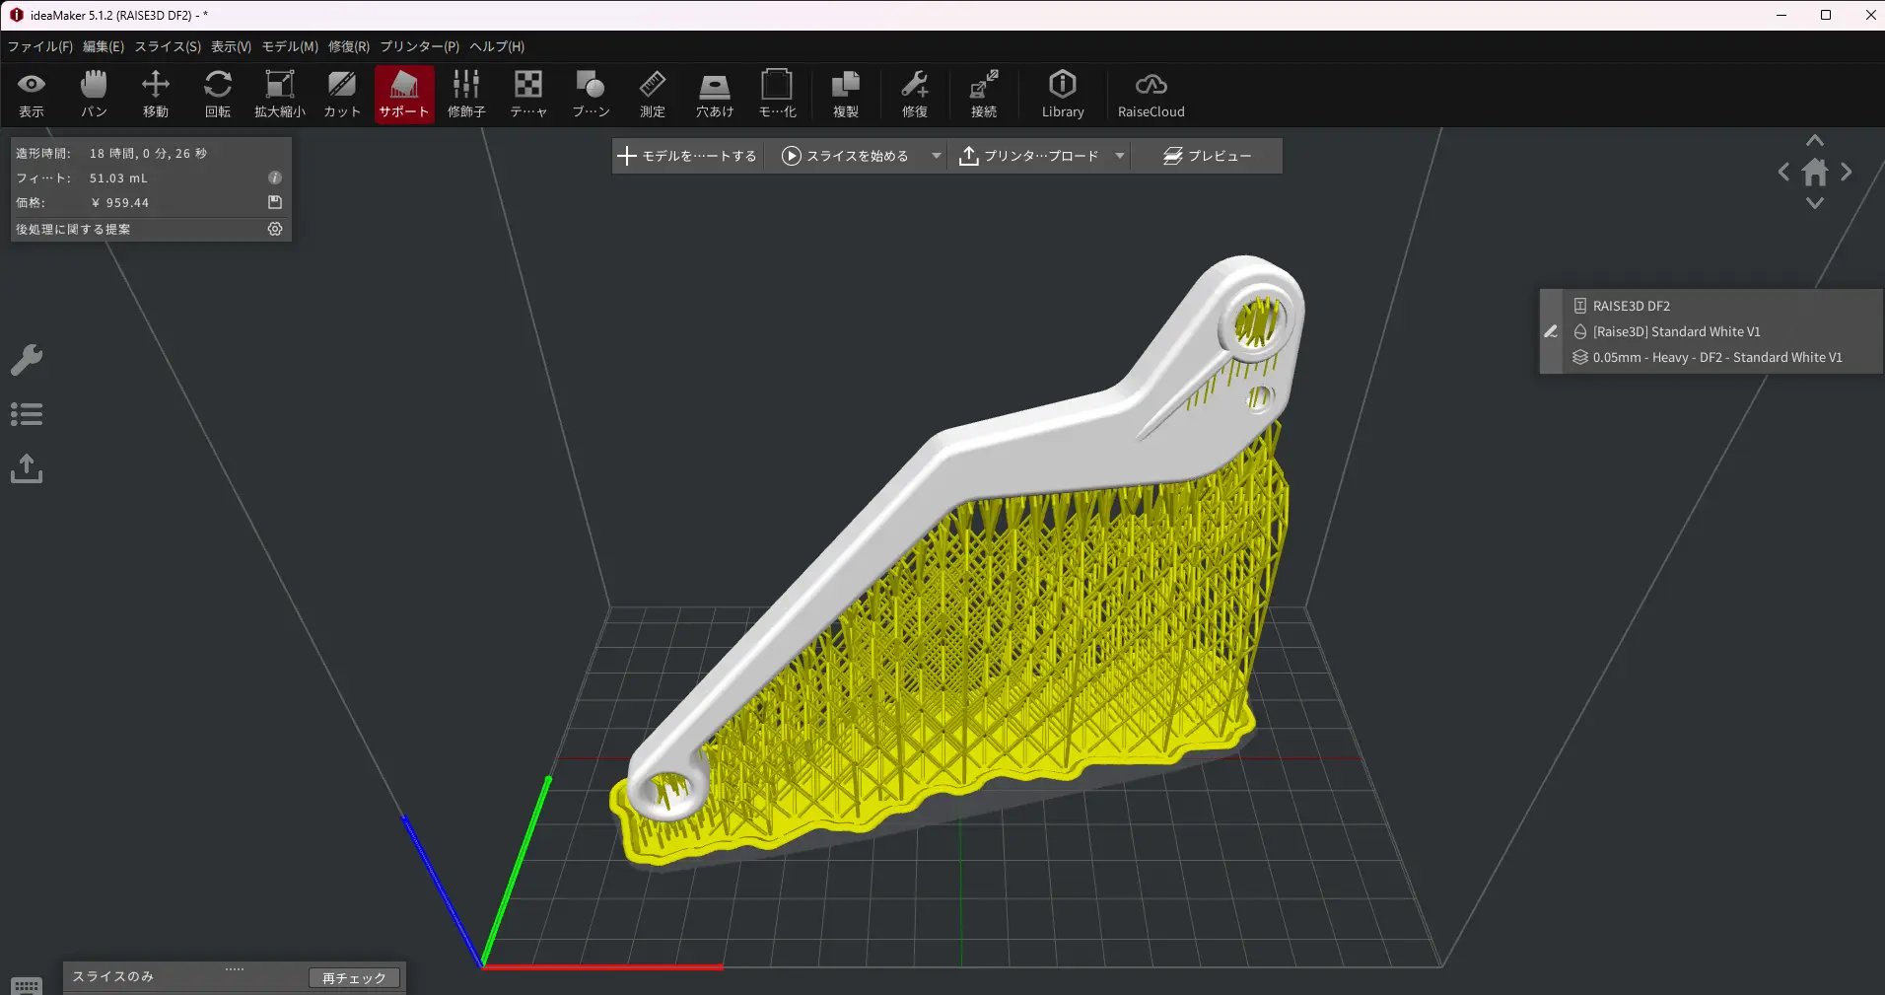Select the 穴あけ hollow tool
Viewport: 1885px width, 995px height.
[714, 95]
